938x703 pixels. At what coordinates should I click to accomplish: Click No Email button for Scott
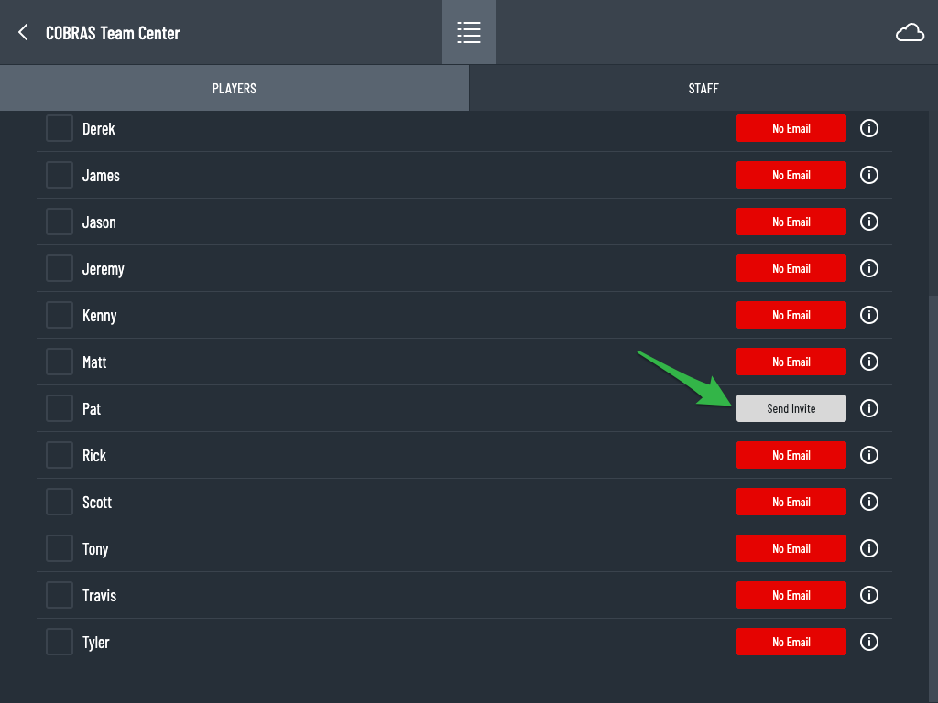click(791, 502)
